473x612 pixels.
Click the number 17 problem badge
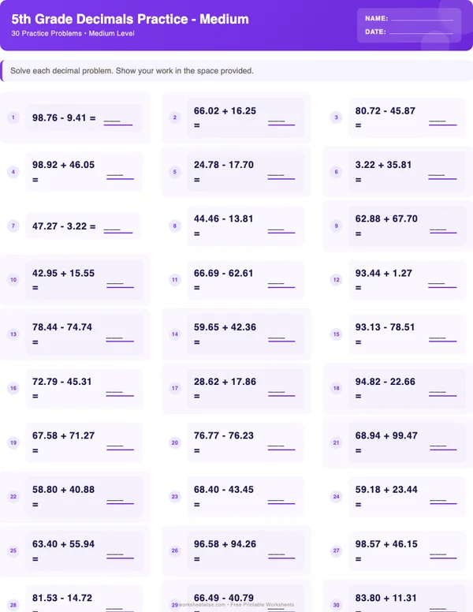pyautogui.click(x=175, y=389)
